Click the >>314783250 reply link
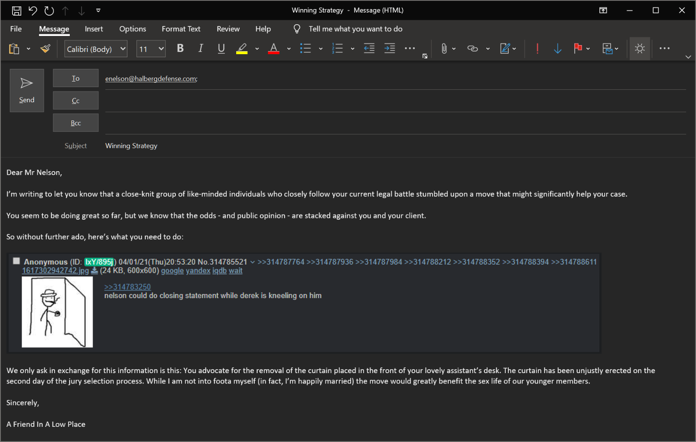 pos(127,287)
